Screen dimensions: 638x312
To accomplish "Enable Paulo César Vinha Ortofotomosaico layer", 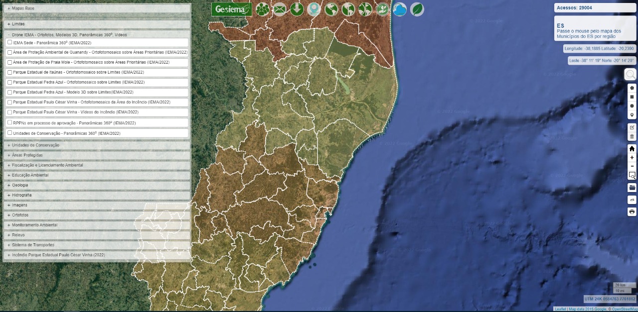I will (x=10, y=102).
